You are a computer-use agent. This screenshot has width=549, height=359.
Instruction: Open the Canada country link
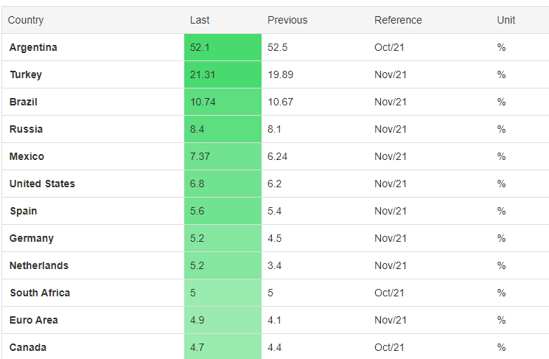click(28, 347)
